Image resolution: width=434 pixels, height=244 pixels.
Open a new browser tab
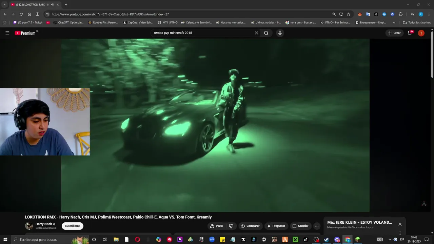66,5
